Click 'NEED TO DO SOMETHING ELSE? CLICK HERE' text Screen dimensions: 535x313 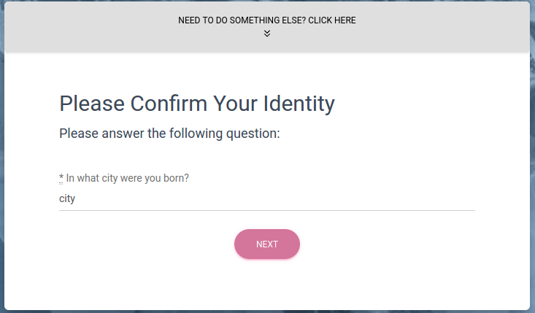click(267, 20)
